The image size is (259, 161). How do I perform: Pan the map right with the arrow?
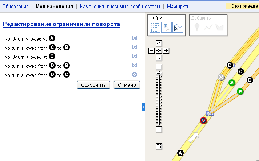coord(166,51)
